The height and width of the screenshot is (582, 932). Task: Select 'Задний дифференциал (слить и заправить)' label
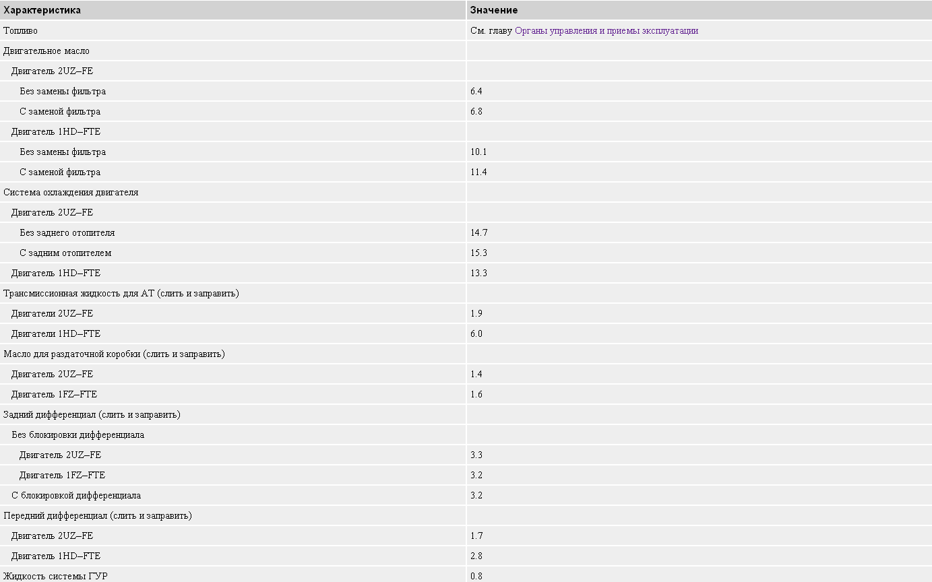tap(92, 414)
